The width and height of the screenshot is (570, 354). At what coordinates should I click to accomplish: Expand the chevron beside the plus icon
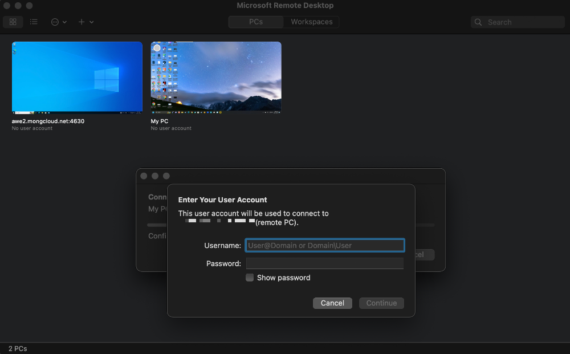(x=91, y=22)
